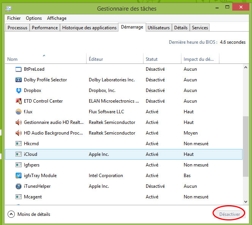Select the Gestionnaire audio HD Realt... name

coord(54,122)
